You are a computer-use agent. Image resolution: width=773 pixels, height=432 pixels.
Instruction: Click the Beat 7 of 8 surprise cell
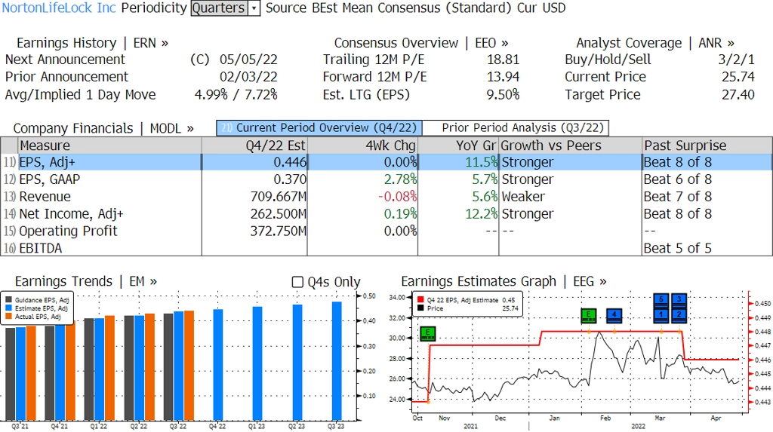coord(678,197)
